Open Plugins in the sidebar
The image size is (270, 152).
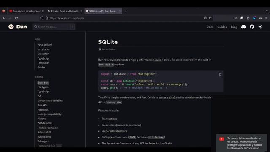point(41,119)
